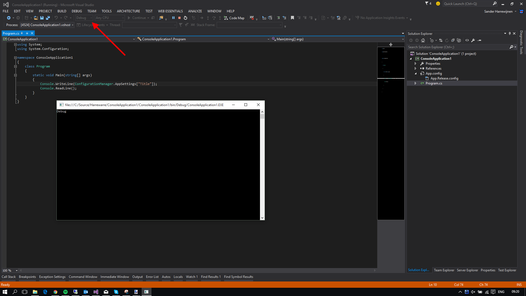Select the Error List tab
The width and height of the screenshot is (526, 296).
[152, 277]
